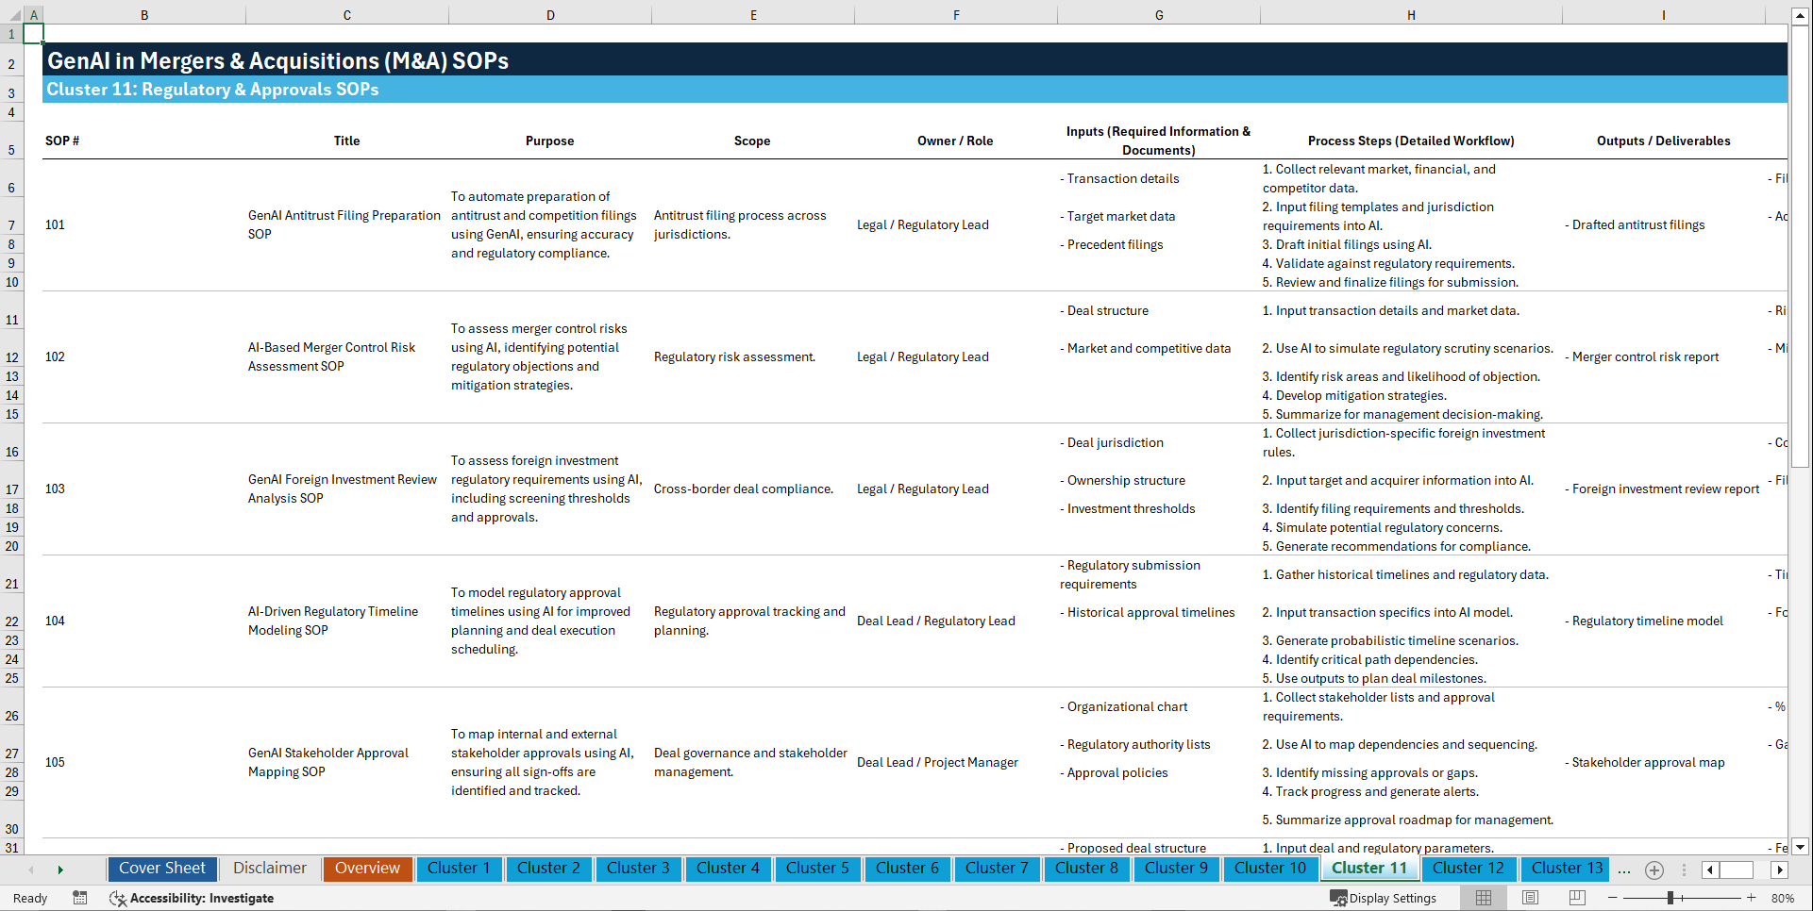Switch to the Cluster 12 sheet tab
The image size is (1813, 911).
[x=1469, y=869]
